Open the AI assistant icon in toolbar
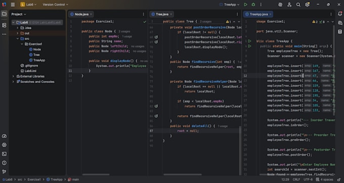Image resolution: width=344 pixels, height=183 pixels. (280, 5)
